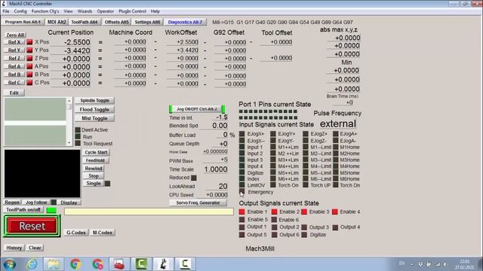Click the Clear button
The image size is (483, 271).
click(x=35, y=248)
